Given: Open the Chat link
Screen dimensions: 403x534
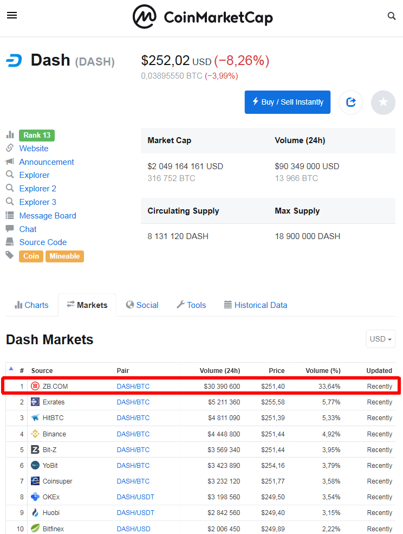Looking at the screenshot, I should [28, 229].
